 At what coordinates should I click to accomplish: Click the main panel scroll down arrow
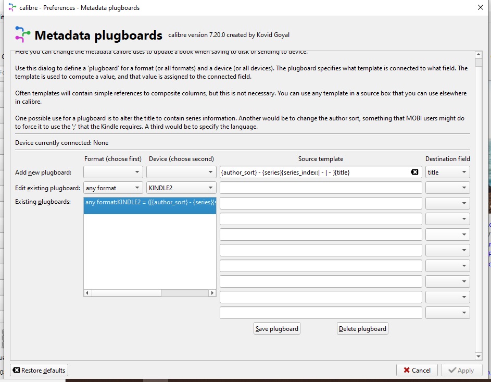[478, 356]
